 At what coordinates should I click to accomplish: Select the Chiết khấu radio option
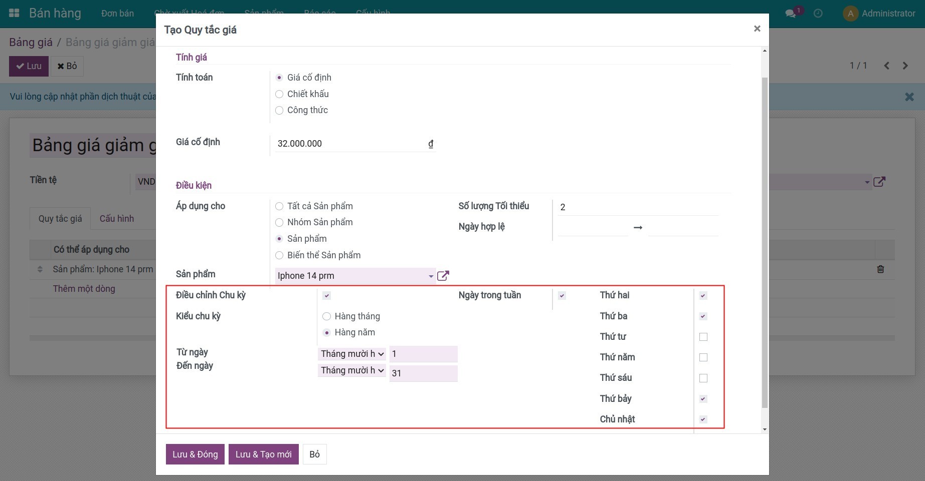point(279,94)
